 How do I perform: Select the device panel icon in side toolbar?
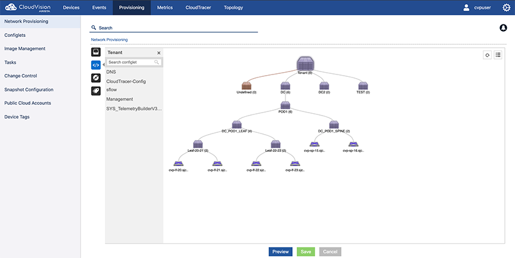(x=96, y=52)
